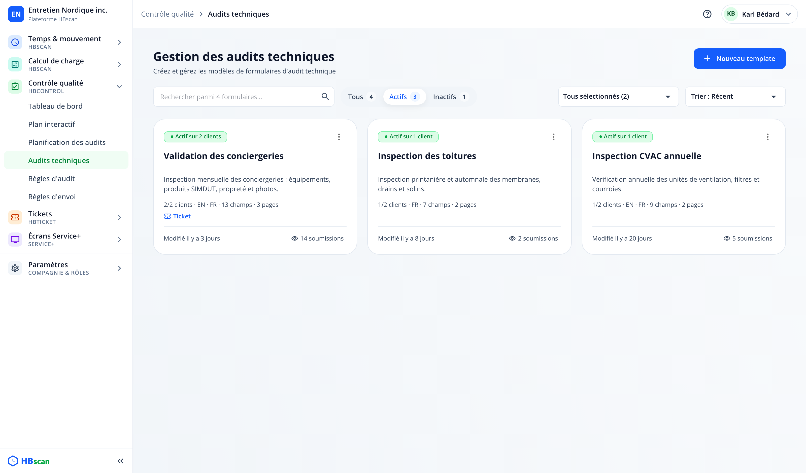Click the Actif sur 2 clients badge

195,137
